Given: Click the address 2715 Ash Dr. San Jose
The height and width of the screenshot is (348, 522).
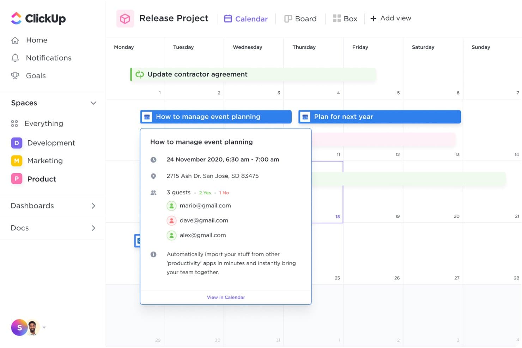Looking at the screenshot, I should 213,176.
